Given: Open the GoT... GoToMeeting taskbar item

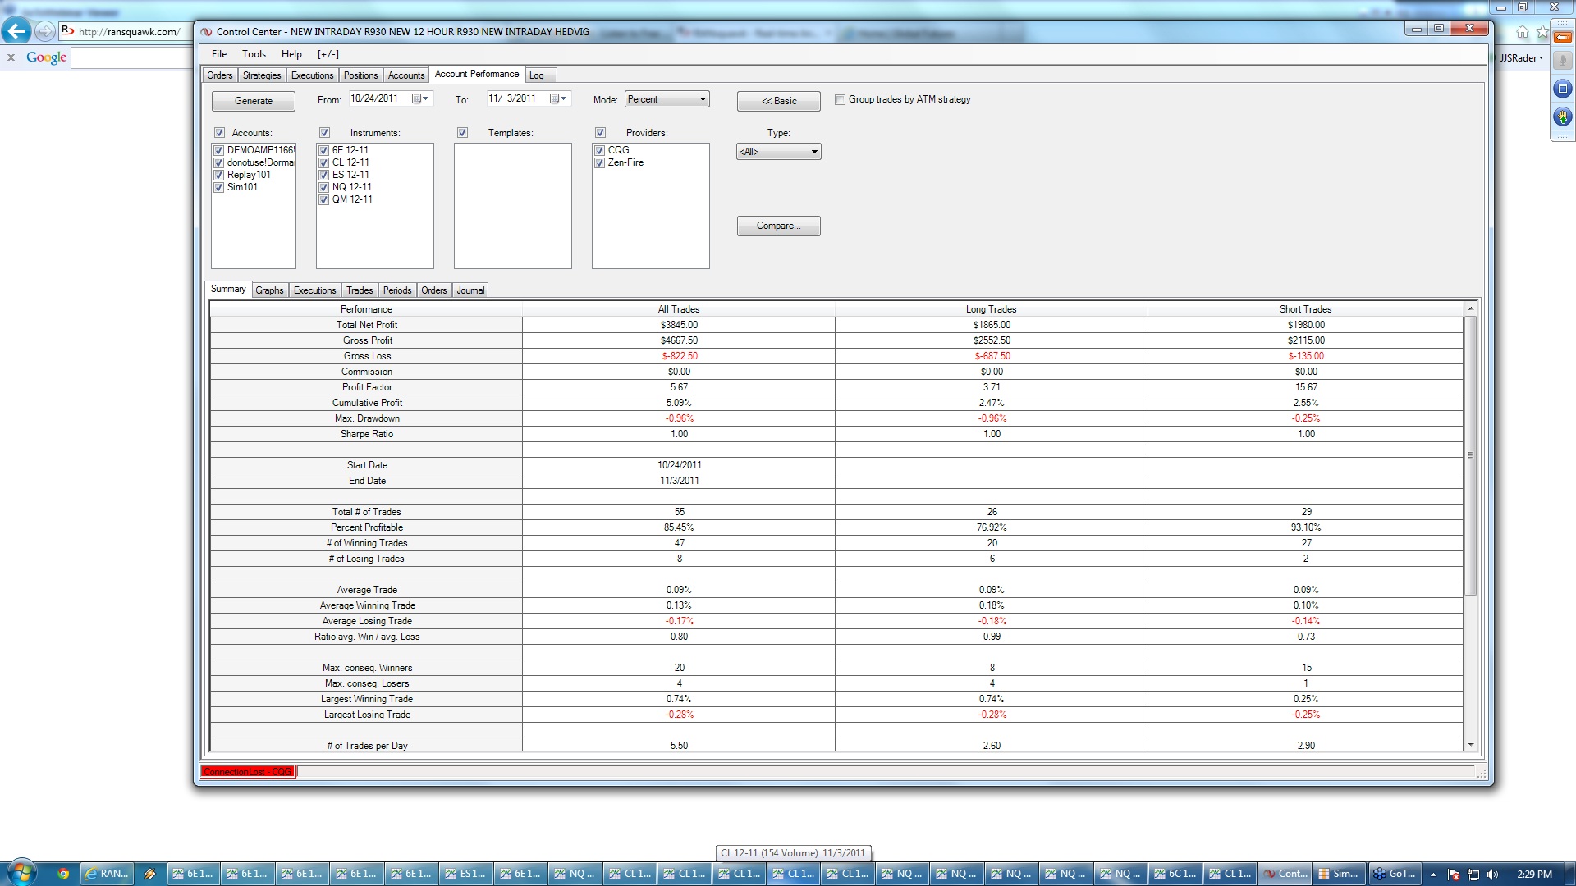Looking at the screenshot, I should [x=1394, y=874].
